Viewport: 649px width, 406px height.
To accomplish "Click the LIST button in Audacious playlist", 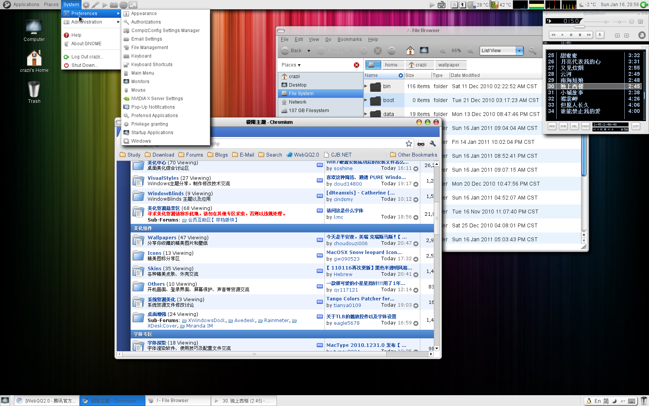I will 636,126.
